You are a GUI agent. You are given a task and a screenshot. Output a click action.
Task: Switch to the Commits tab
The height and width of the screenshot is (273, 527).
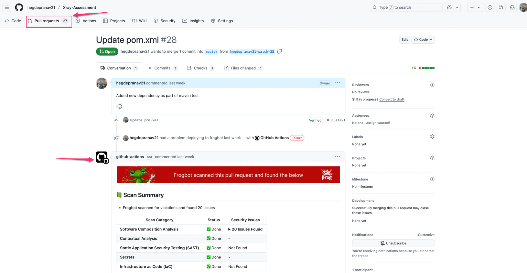coord(162,68)
